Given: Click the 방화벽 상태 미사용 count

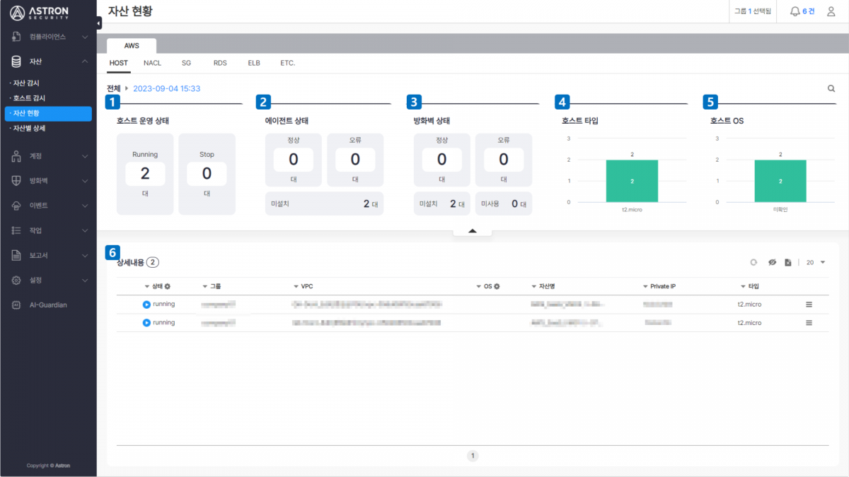Looking at the screenshot, I should [504, 204].
